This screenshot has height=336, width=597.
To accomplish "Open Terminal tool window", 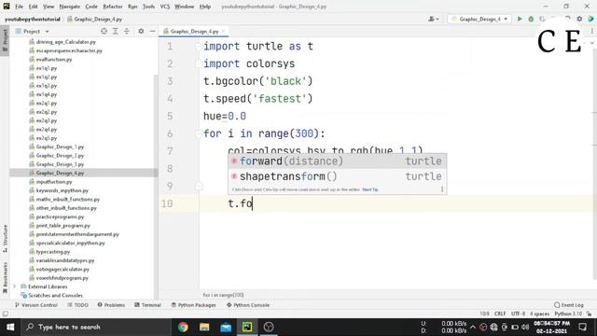I will [147, 305].
